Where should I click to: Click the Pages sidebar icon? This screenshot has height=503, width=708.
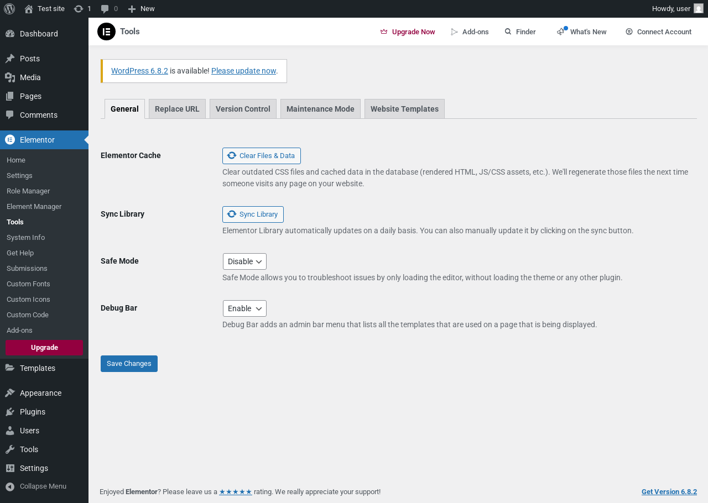(x=10, y=96)
